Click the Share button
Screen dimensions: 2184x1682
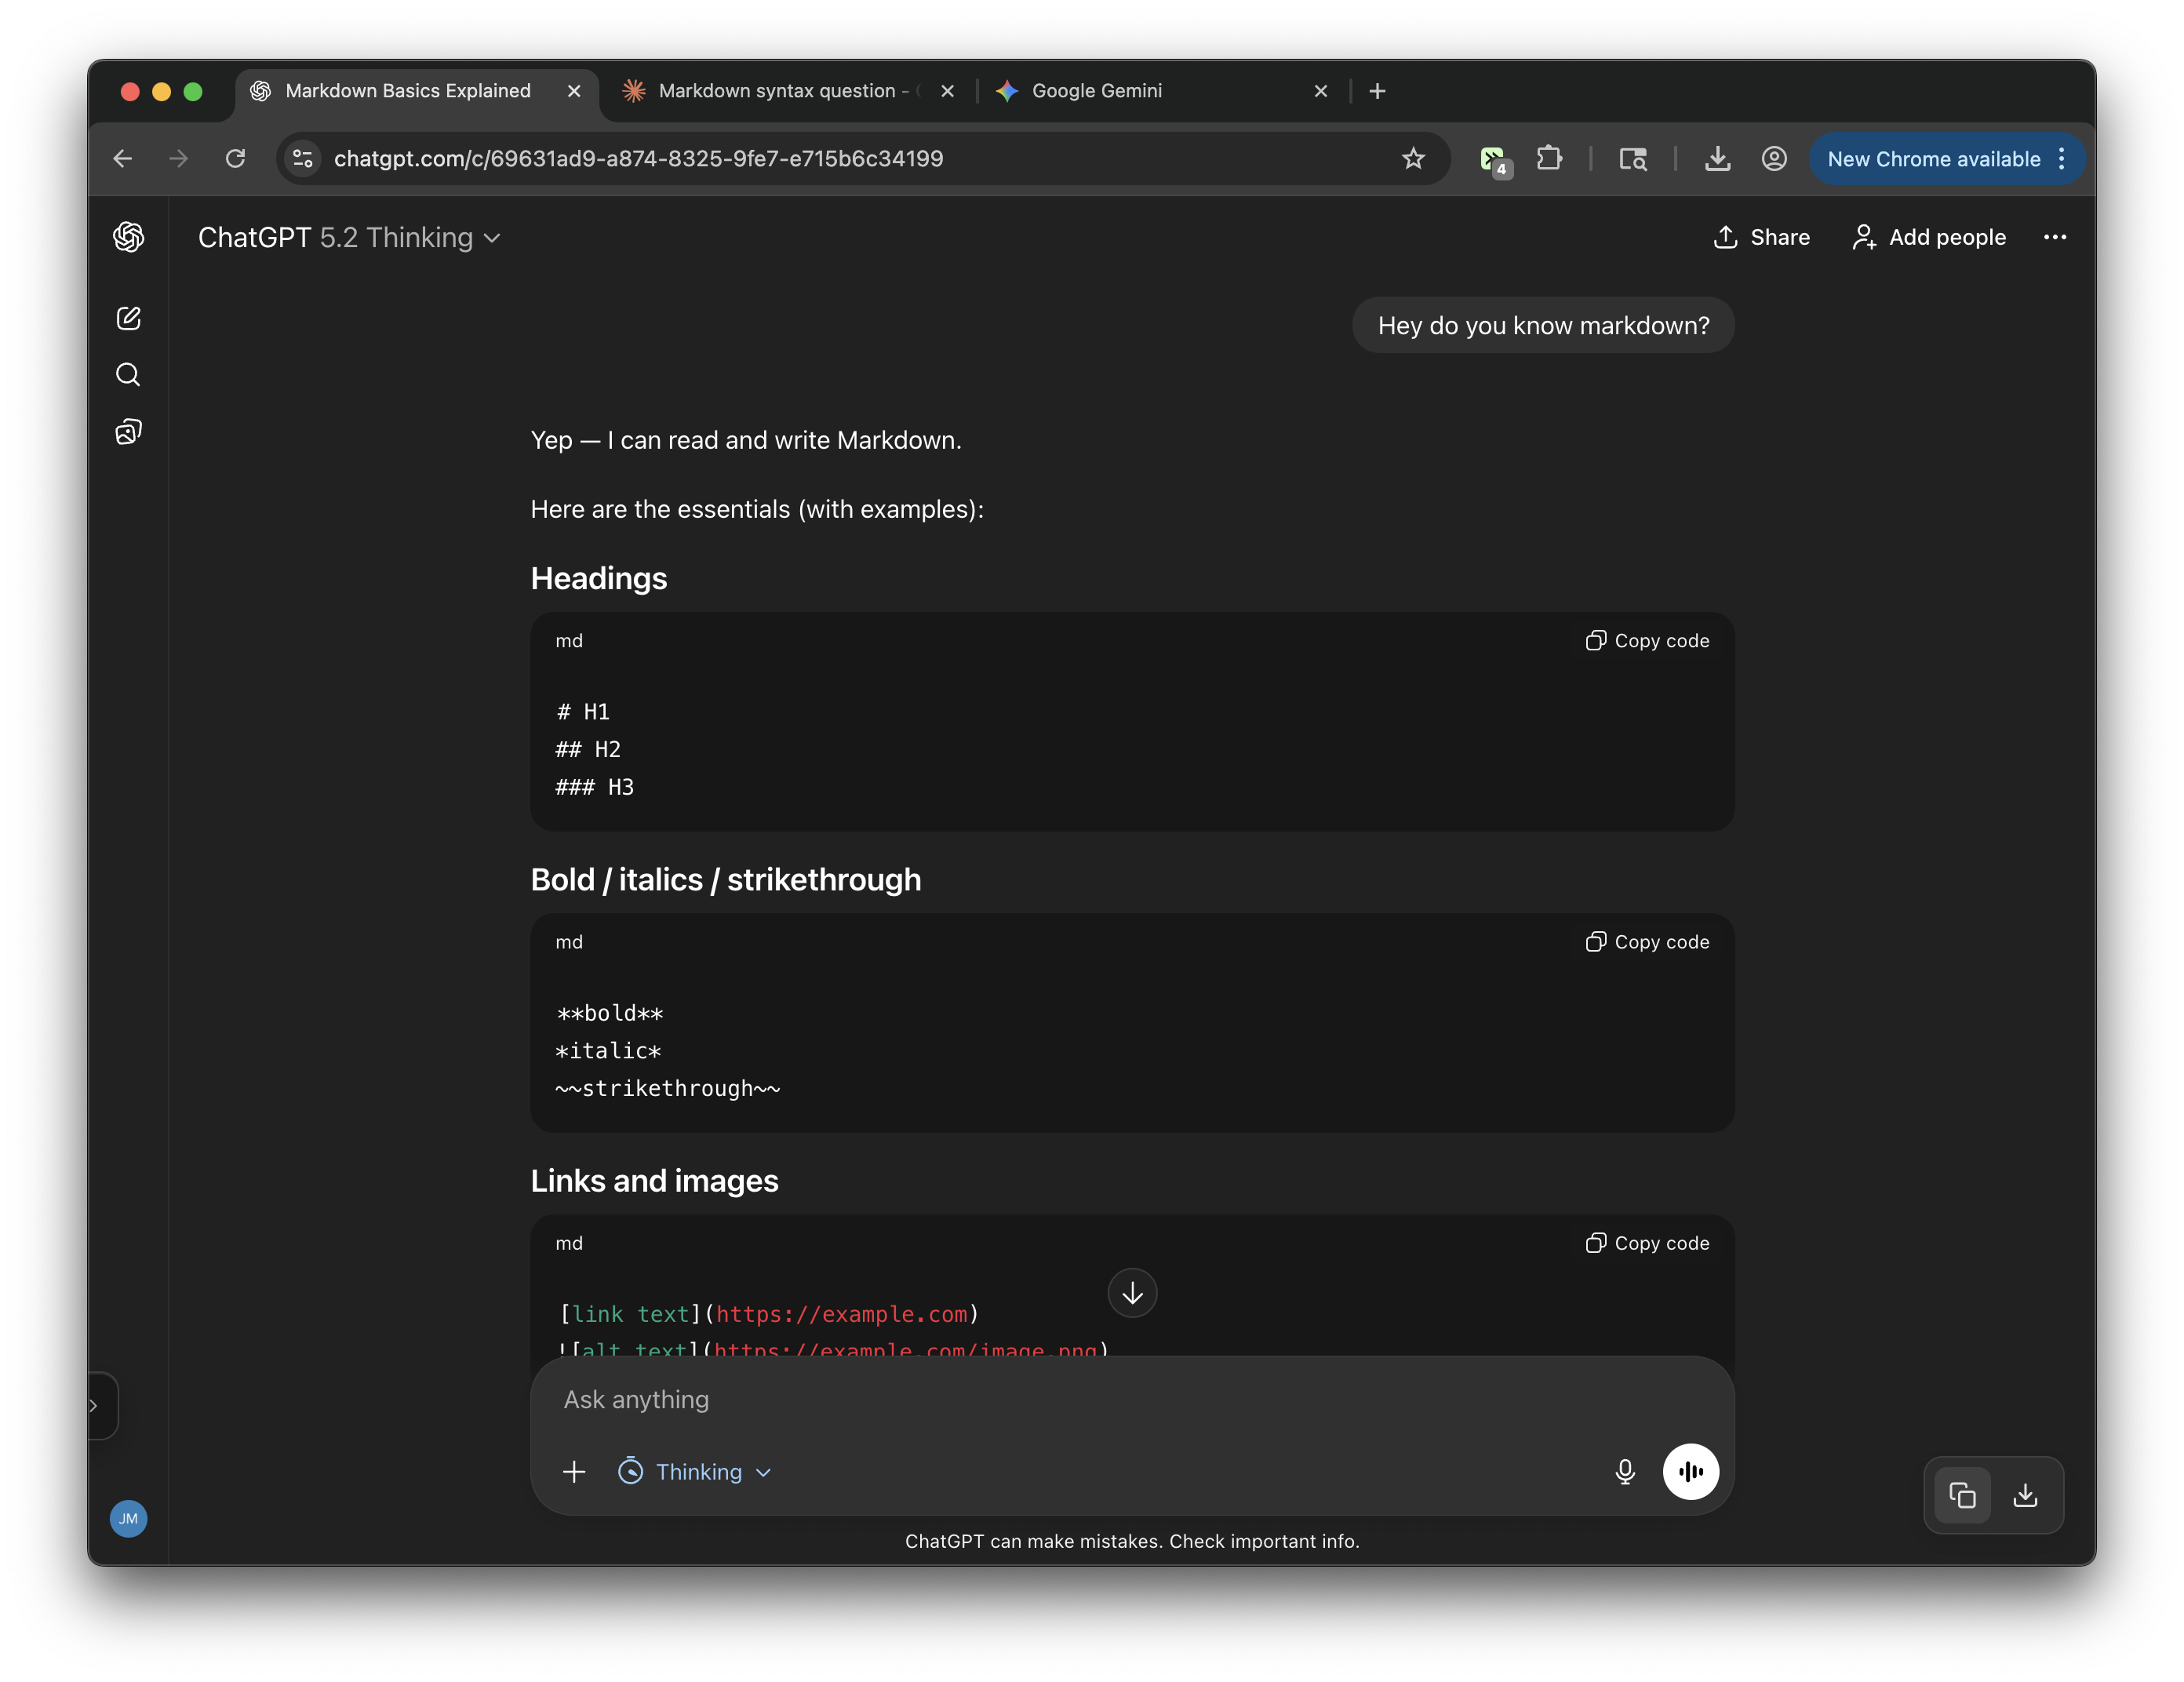1762,237
